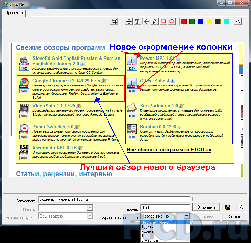Click the VideoSpin clapperboard thumbnail

coord(24,108)
